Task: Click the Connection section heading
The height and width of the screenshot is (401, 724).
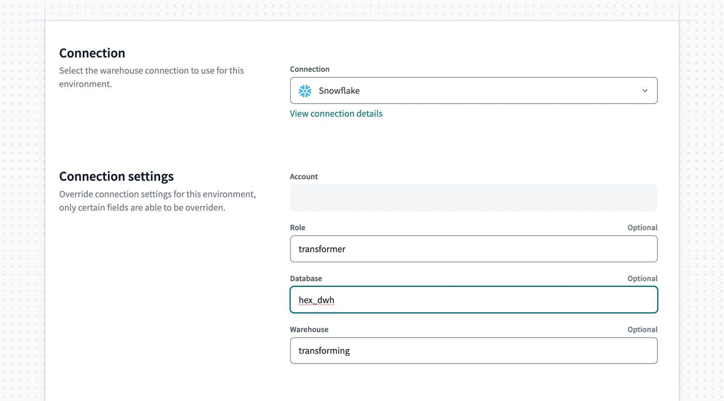Action: pos(92,53)
